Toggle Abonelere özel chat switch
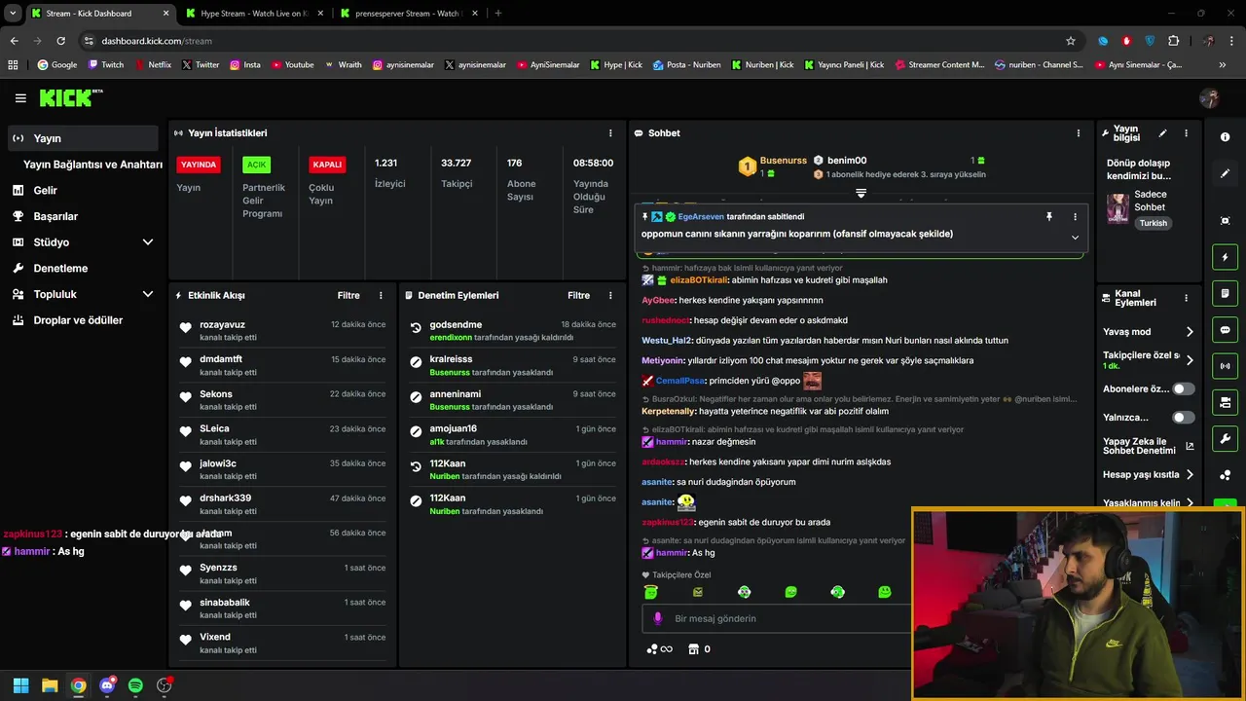This screenshot has height=701, width=1246. tap(1183, 388)
